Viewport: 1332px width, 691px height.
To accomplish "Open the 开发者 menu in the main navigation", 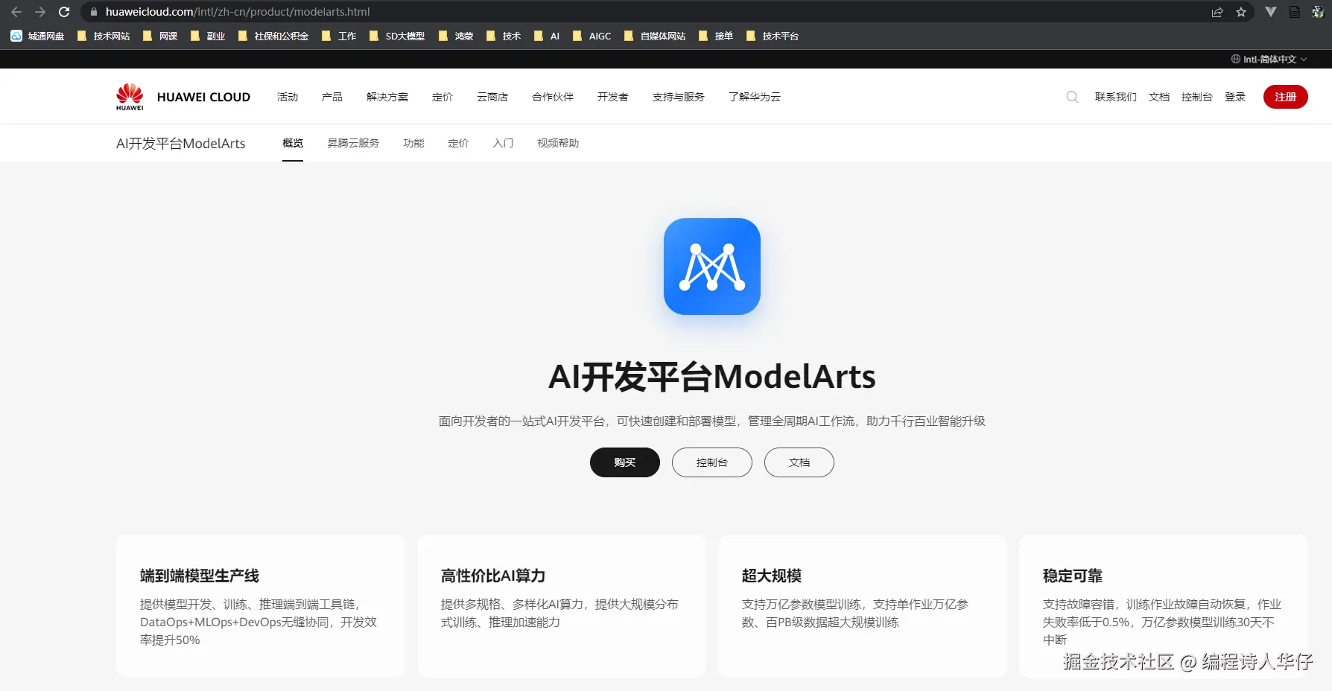I will pyautogui.click(x=613, y=97).
